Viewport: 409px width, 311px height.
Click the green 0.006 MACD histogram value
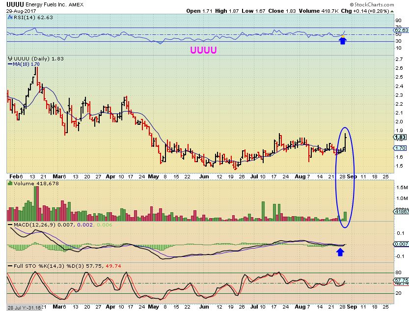[x=105, y=225]
